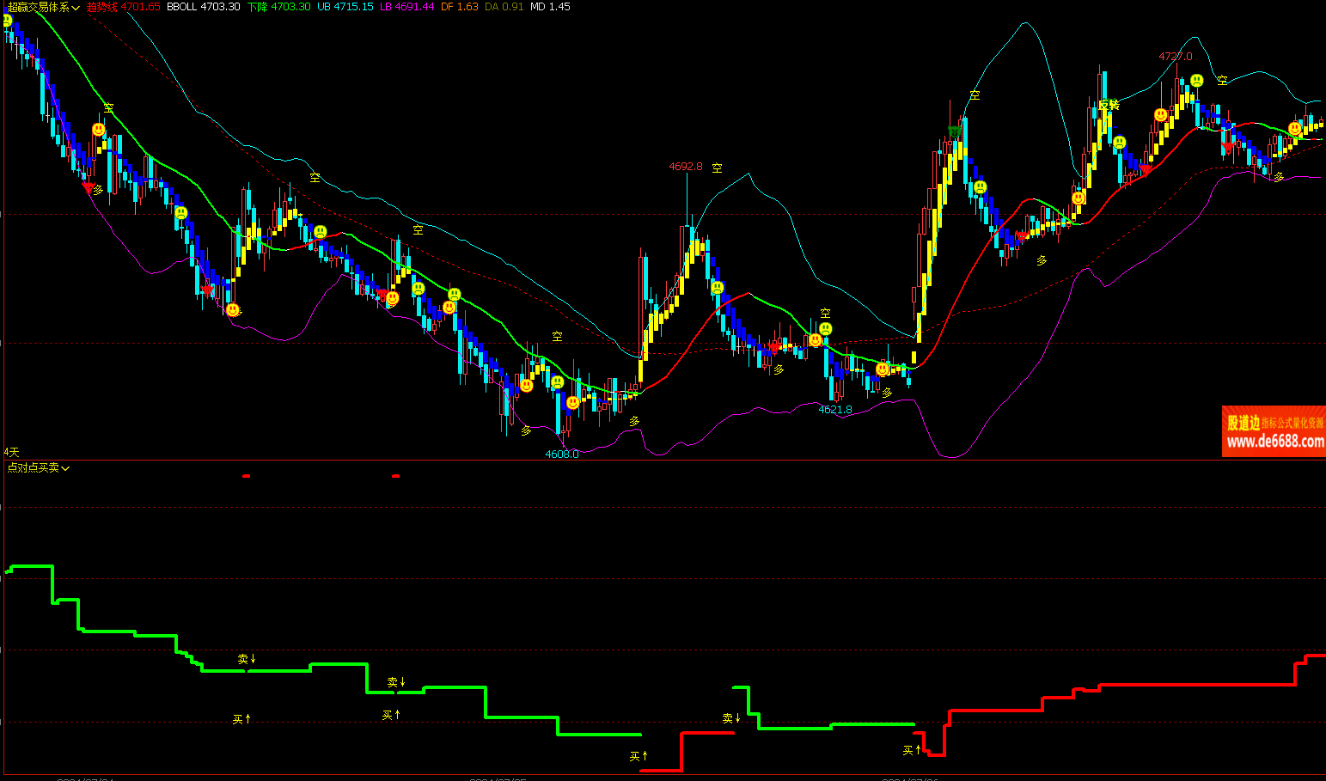Image resolution: width=1326 pixels, height=781 pixels.
Task: Select the 趋势线 4701.65 legend label
Action: (x=123, y=7)
